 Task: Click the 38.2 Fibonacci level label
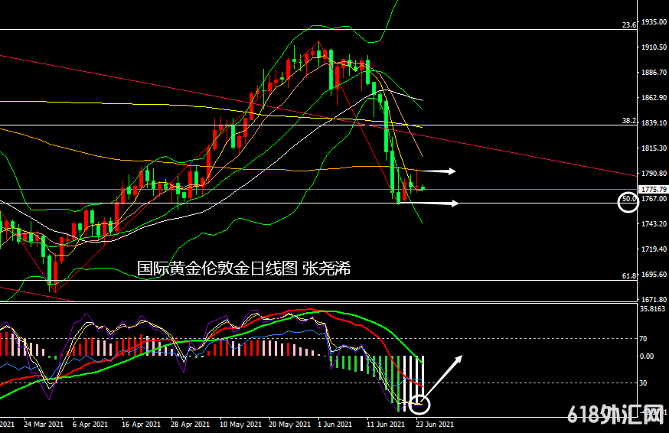tap(628, 121)
